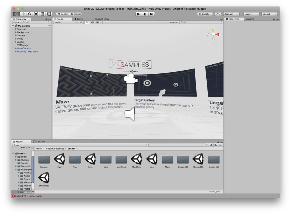
Task: Switch to the Scene tab
Action: 62,19
